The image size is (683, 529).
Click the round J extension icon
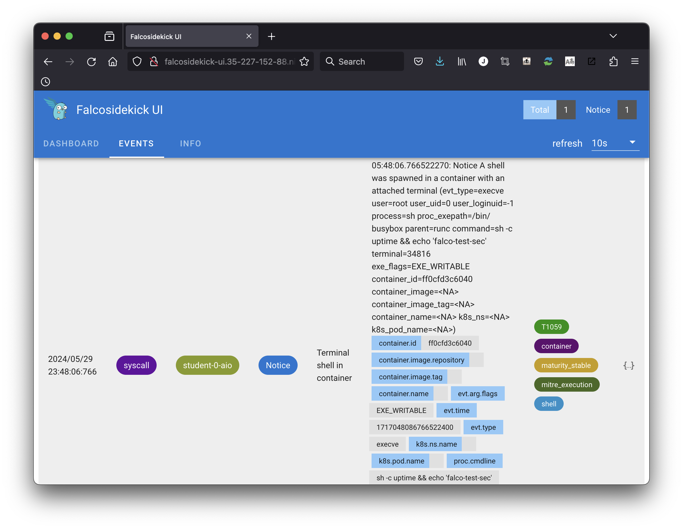click(483, 62)
